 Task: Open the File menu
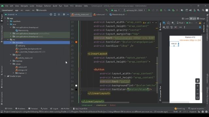tap(7, 6)
